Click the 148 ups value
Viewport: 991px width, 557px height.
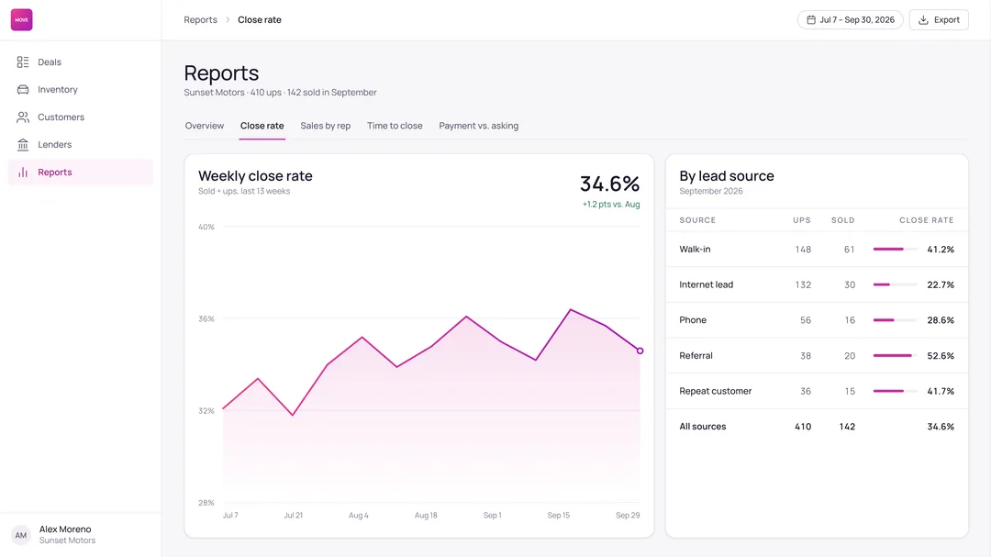(x=803, y=249)
